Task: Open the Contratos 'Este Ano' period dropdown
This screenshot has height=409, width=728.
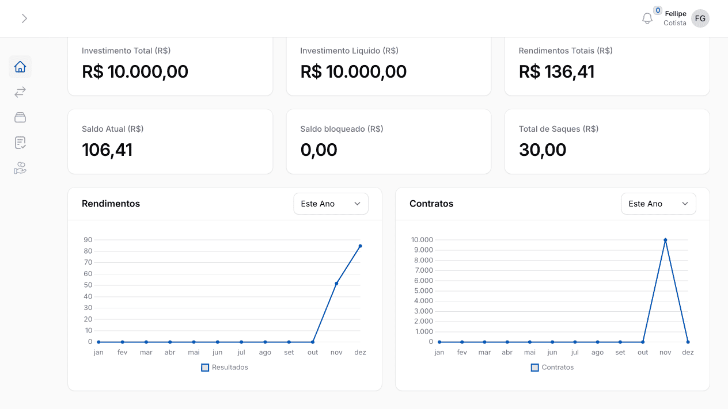Action: (x=658, y=204)
